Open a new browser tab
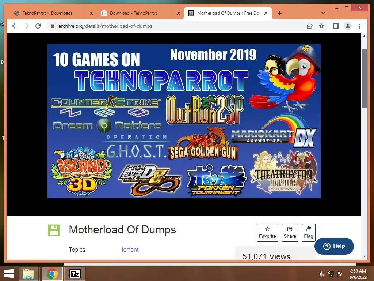Image resolution: width=374 pixels, height=281 pixels. [x=280, y=13]
